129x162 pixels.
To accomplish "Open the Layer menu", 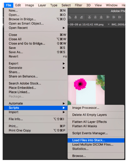I will point(42,5).
